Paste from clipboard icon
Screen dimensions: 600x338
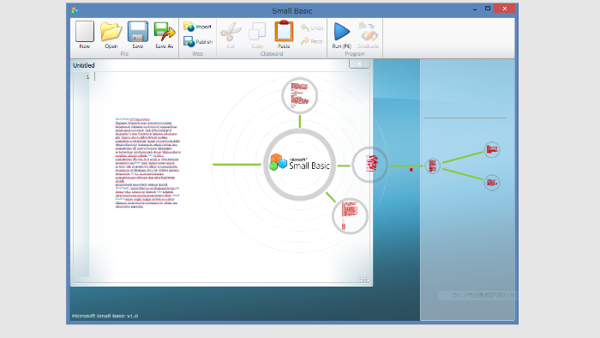point(284,34)
